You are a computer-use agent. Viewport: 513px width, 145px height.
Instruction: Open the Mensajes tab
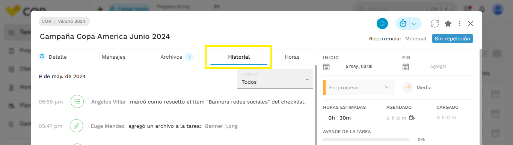pos(113,57)
